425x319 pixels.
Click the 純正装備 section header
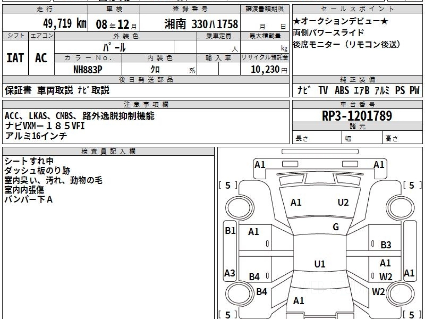pyautogui.click(x=357, y=80)
